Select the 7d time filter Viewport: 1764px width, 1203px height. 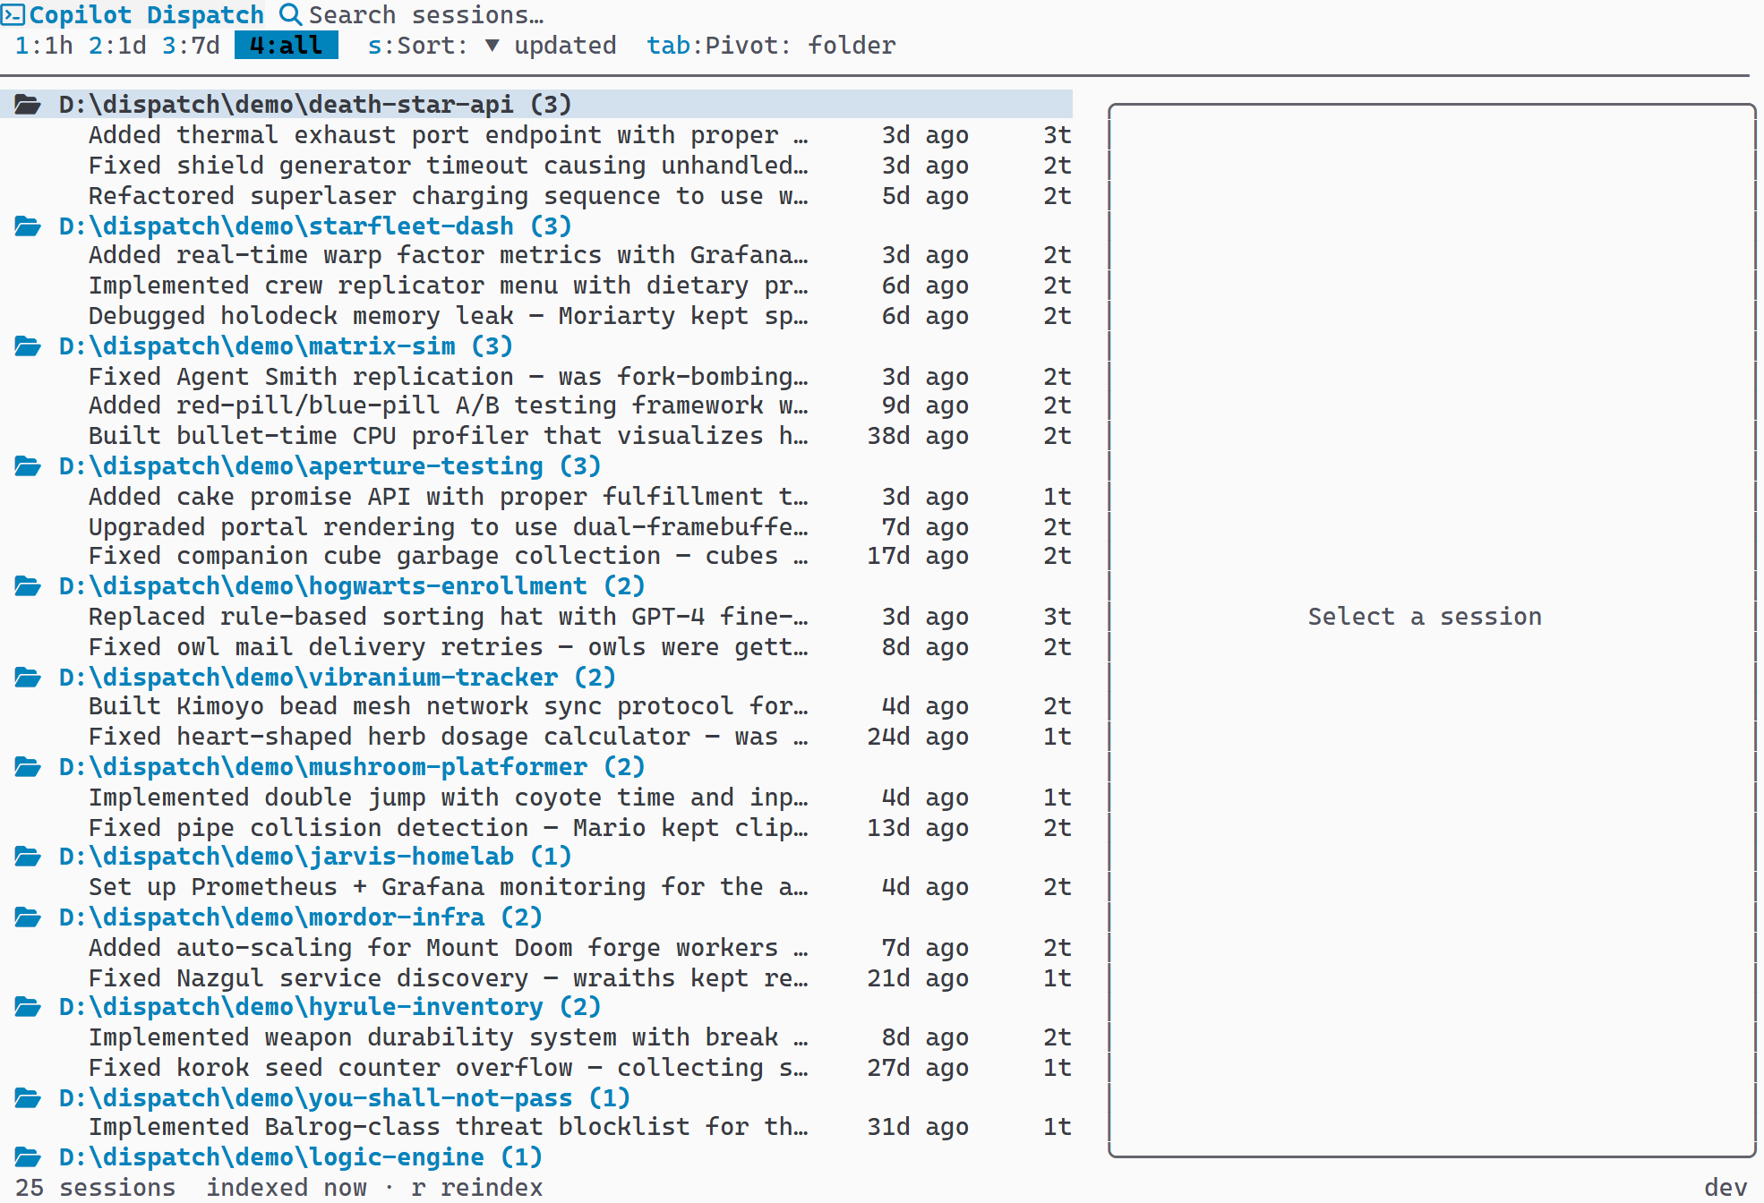(x=191, y=46)
